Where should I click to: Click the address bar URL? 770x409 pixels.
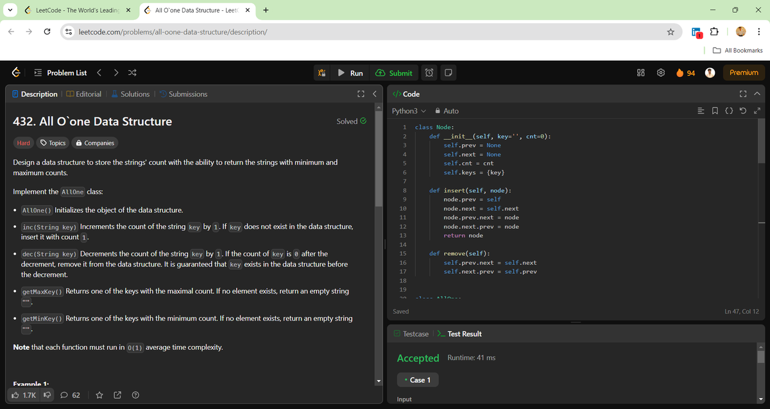[173, 32]
